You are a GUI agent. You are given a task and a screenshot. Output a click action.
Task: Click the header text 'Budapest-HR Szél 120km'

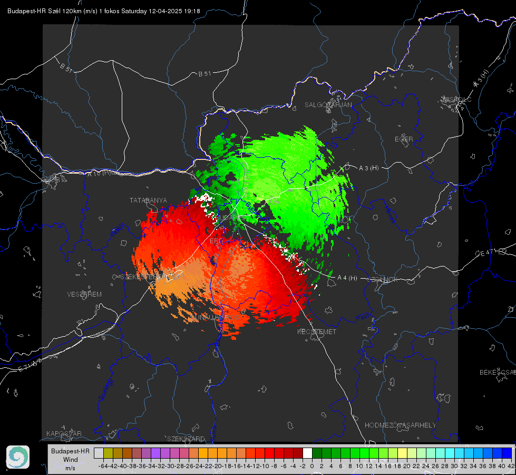pyautogui.click(x=44, y=11)
